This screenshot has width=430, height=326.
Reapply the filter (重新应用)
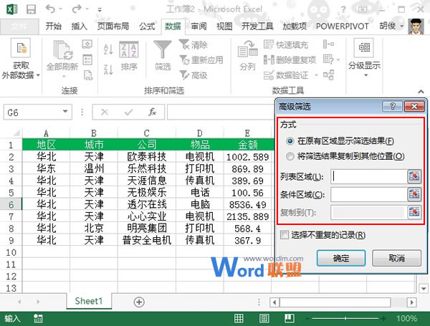tap(201, 60)
